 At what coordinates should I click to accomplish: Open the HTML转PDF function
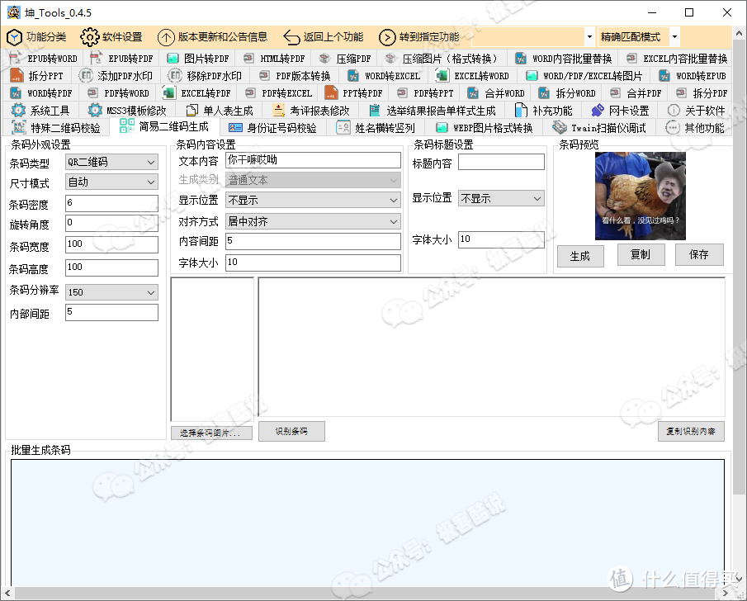274,58
